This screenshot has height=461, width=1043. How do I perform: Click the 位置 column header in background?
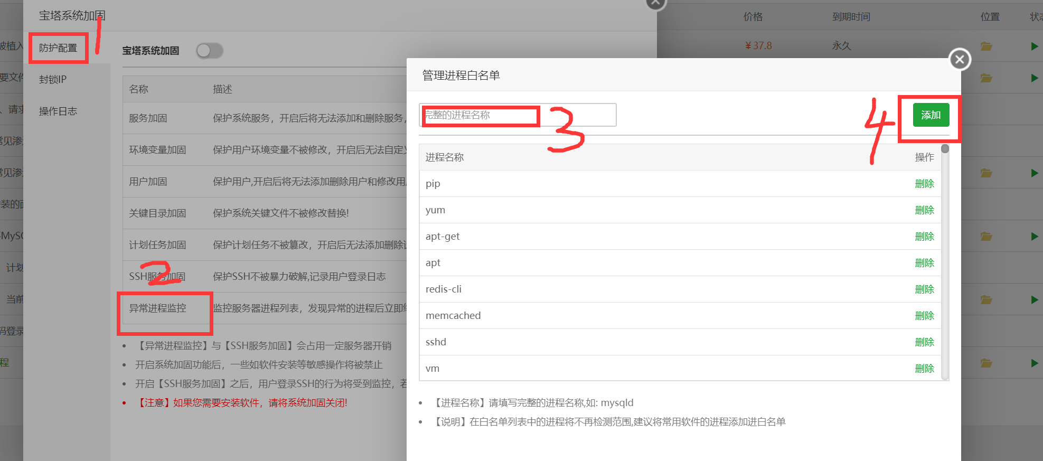(990, 17)
